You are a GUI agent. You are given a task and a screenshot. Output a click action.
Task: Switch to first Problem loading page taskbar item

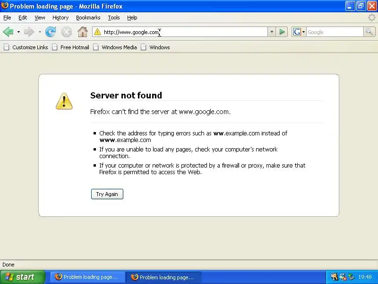tap(87, 277)
